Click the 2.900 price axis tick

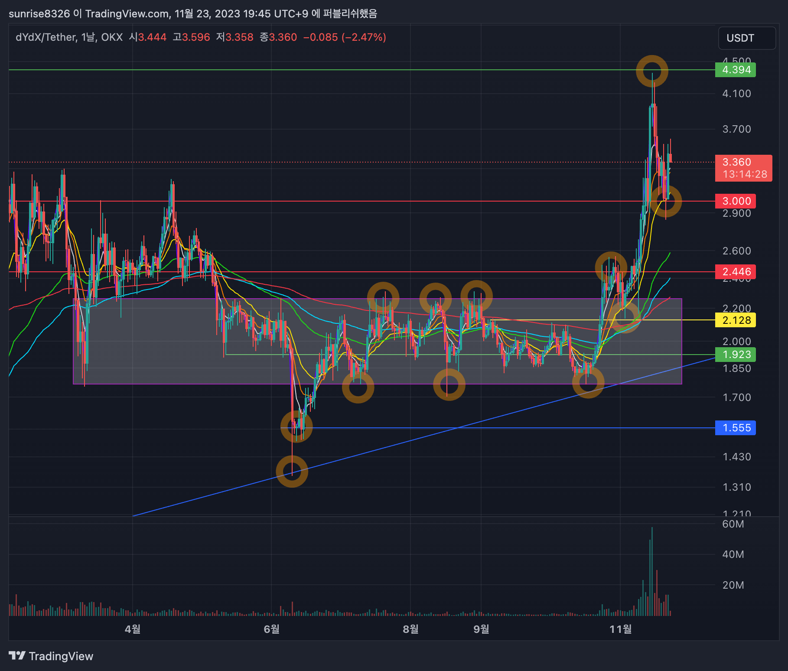point(736,213)
